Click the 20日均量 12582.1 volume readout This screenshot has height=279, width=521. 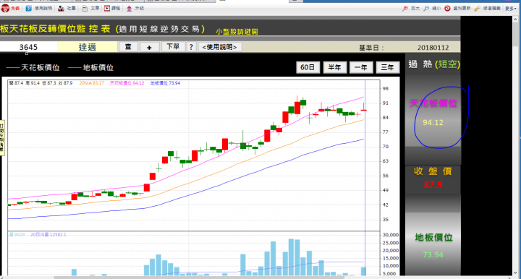[48, 234]
